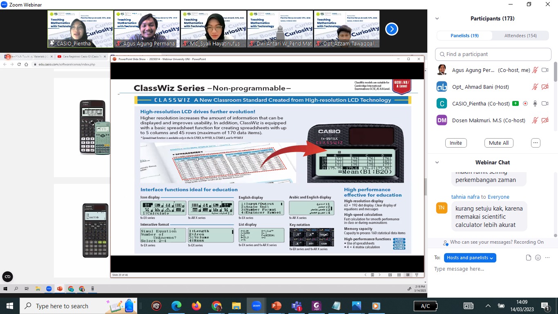Image resolution: width=558 pixels, height=314 pixels.
Task: Open chat more options ellipsis
Action: click(547, 258)
